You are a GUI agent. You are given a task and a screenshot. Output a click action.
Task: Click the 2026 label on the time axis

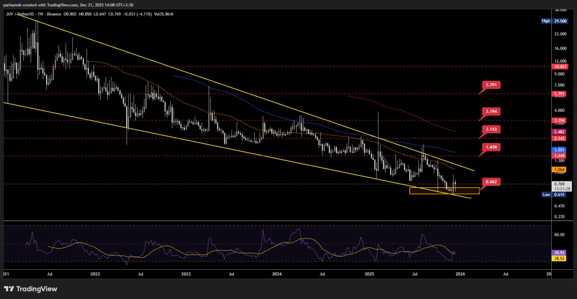tap(460, 273)
